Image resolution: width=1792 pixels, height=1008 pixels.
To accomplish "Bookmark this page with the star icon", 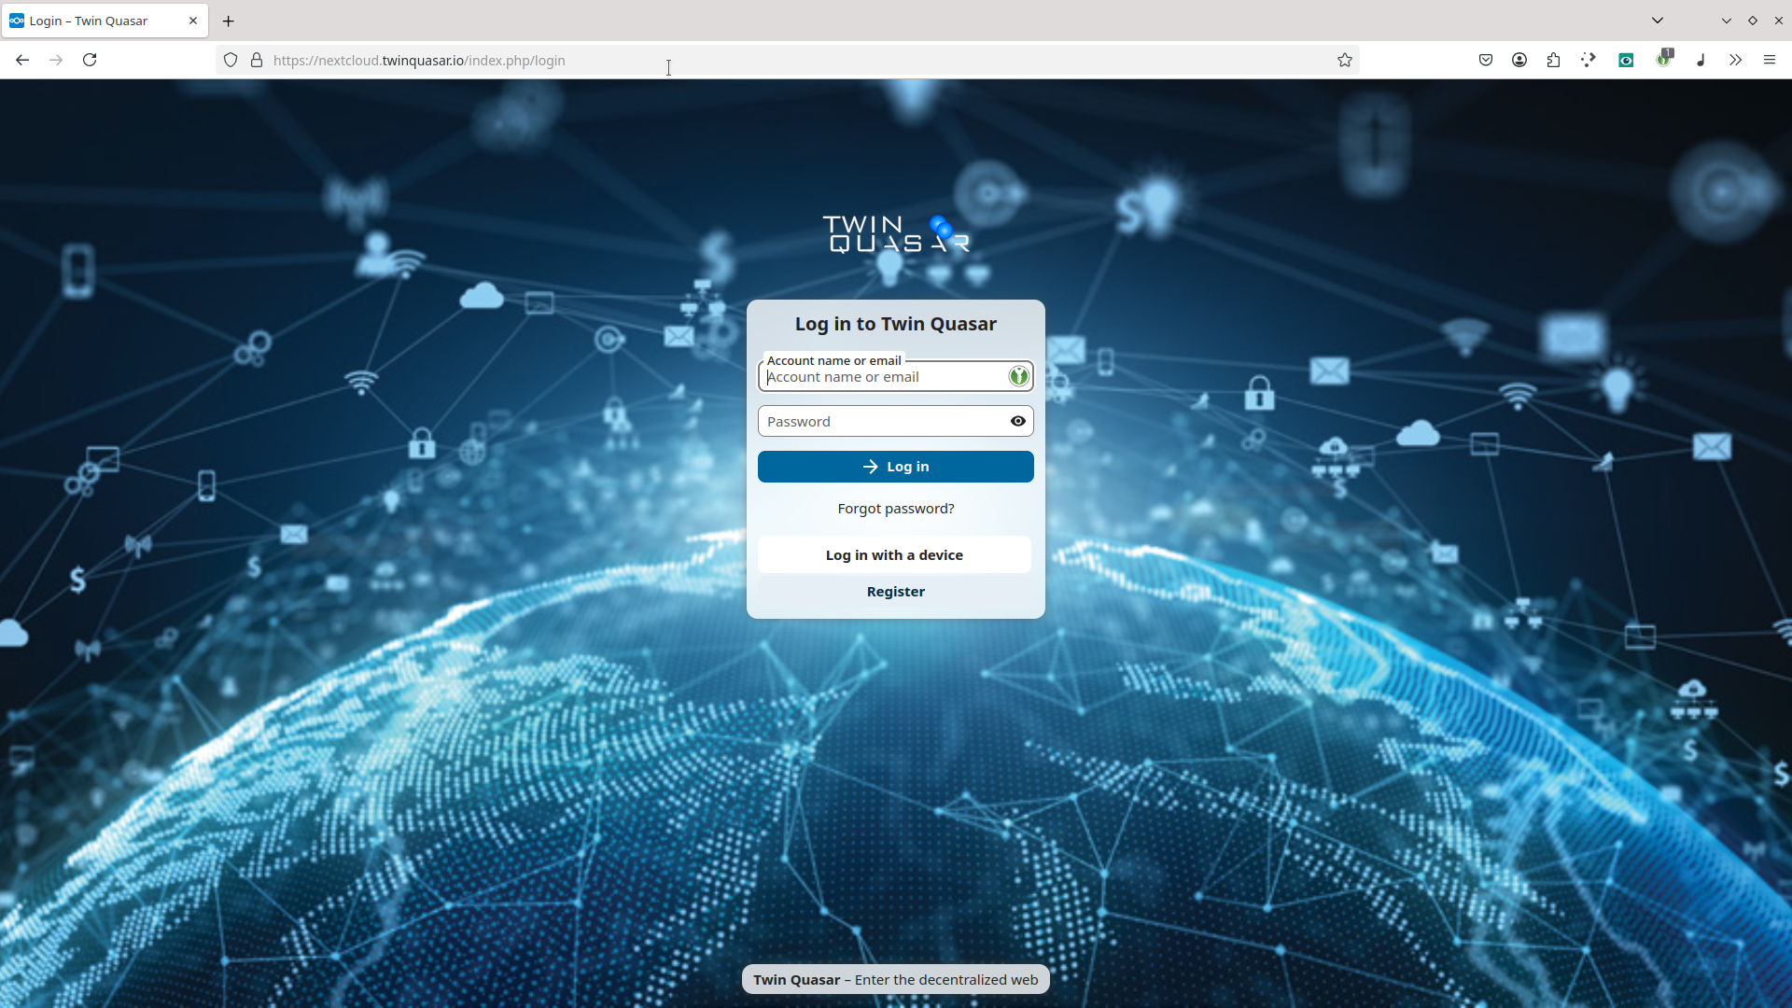I will pyautogui.click(x=1345, y=60).
